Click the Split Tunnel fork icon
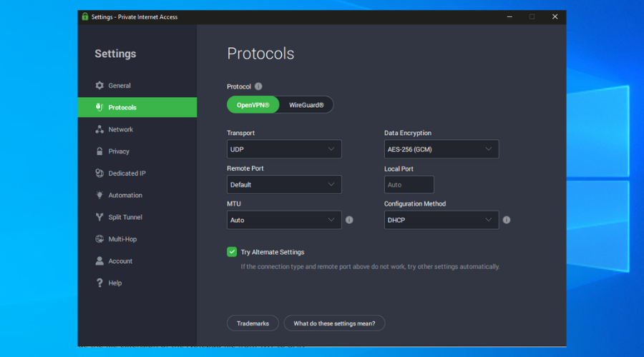Screen dimensions: 644x357 [x=99, y=217]
